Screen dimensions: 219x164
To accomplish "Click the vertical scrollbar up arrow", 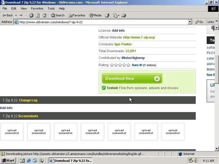I will (217, 28).
